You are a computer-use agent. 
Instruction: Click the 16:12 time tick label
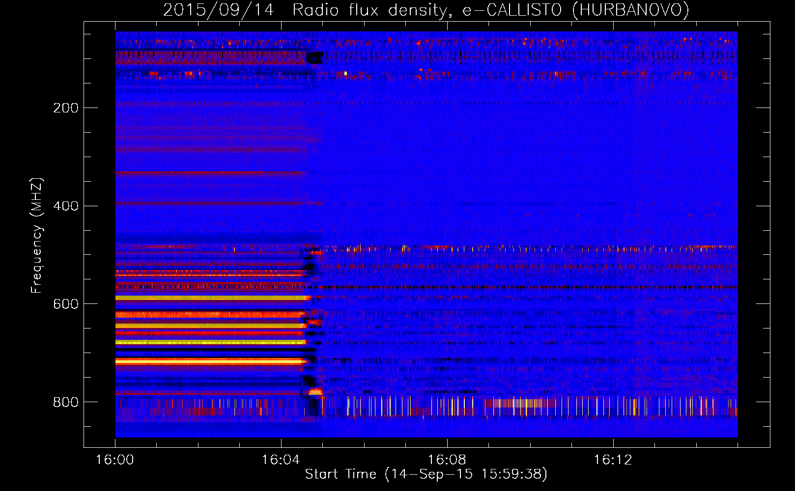coord(613,460)
